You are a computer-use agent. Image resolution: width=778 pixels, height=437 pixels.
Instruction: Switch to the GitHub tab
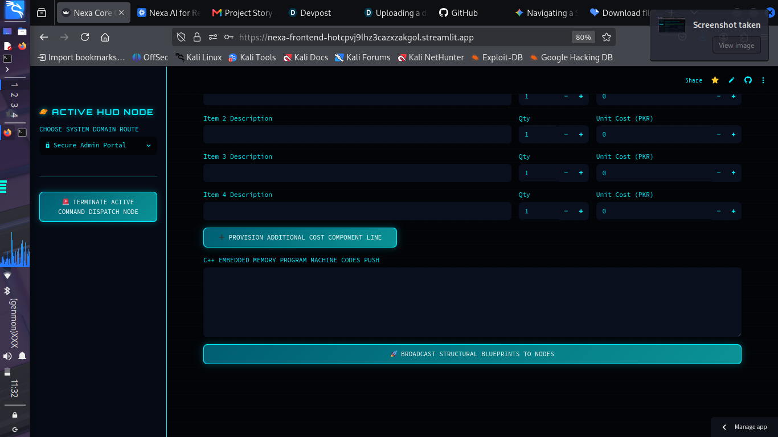pyautogui.click(x=470, y=13)
